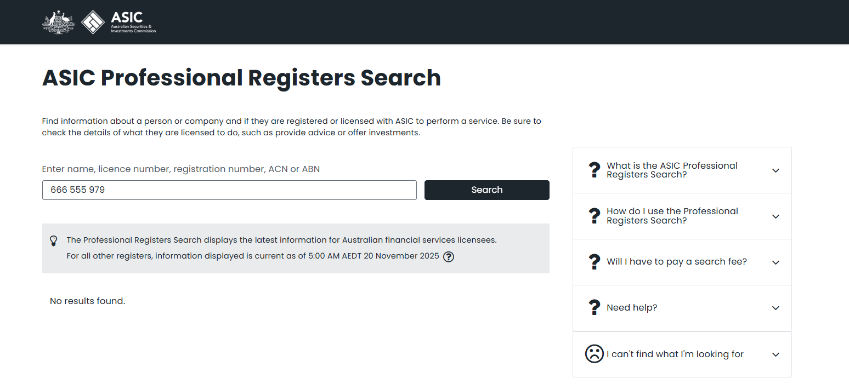
Task: Click the ASIC diamond logo
Action: coord(93,22)
